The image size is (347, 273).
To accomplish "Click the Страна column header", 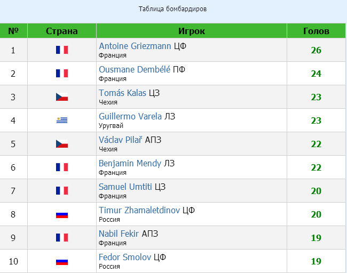I will (x=62, y=31).
